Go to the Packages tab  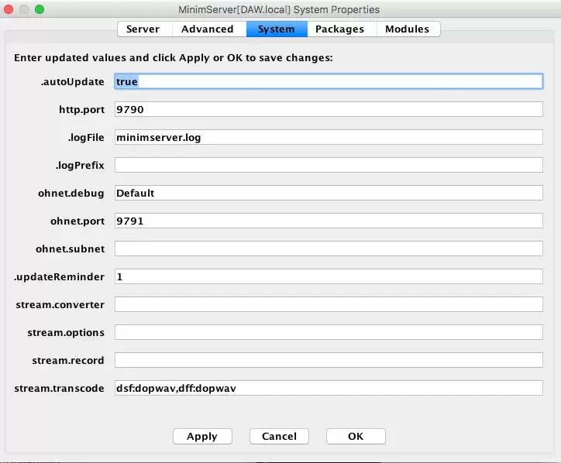pyautogui.click(x=339, y=29)
